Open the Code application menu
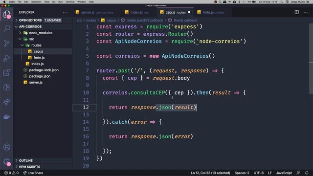 click(12, 2)
